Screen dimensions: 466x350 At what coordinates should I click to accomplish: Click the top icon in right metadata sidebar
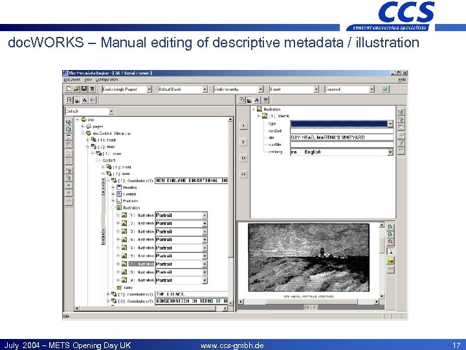click(x=401, y=112)
